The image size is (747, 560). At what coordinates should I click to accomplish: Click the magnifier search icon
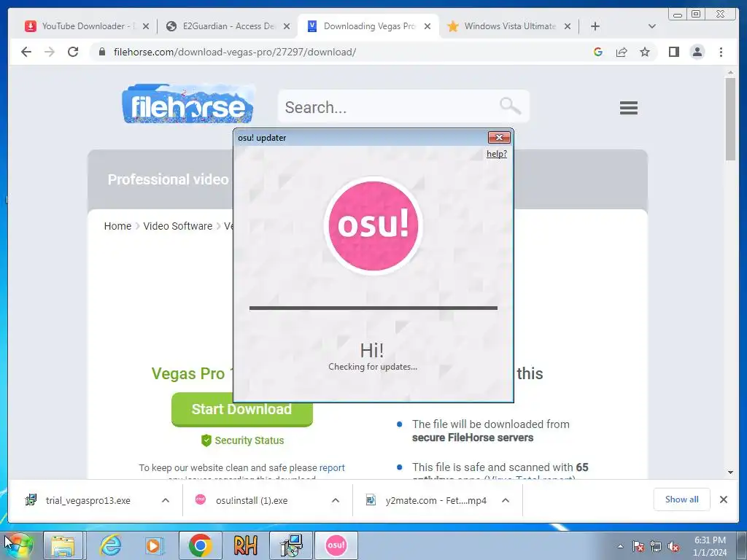510,106
